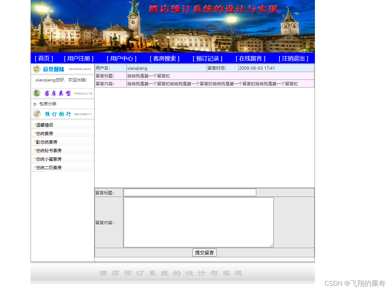391x290 pixels.
Task: Open 预订记录 navigation item
Action: (208, 59)
